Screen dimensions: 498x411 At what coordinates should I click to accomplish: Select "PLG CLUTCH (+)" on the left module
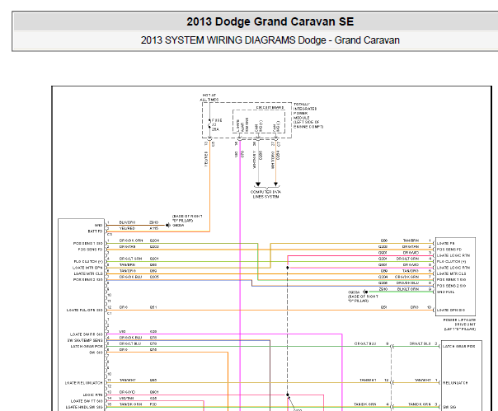coord(88,262)
